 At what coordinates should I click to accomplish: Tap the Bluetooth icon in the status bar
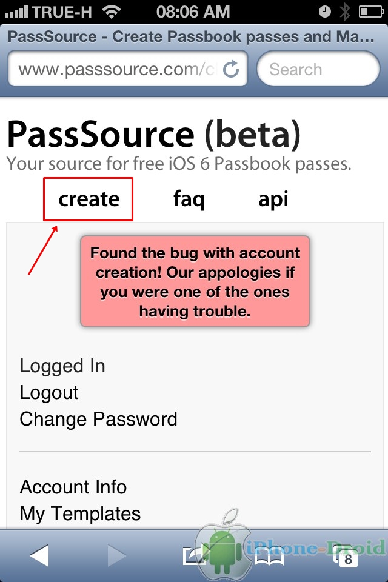point(345,12)
